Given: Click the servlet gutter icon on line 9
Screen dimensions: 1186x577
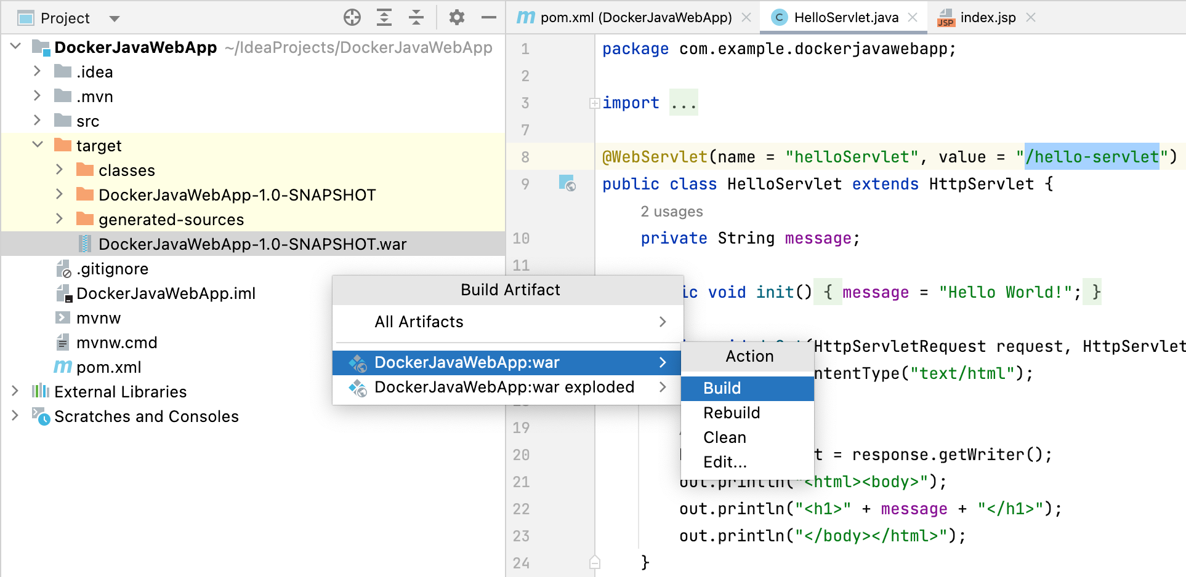Looking at the screenshot, I should tap(567, 183).
